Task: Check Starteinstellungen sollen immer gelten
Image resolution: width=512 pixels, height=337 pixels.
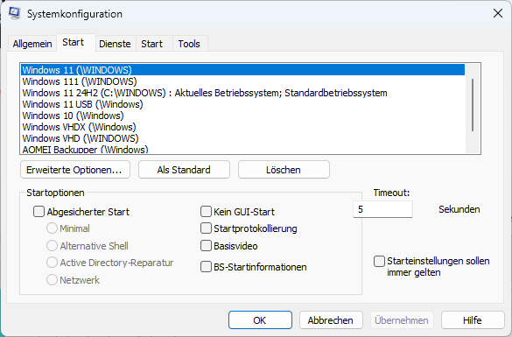Action: tap(379, 261)
